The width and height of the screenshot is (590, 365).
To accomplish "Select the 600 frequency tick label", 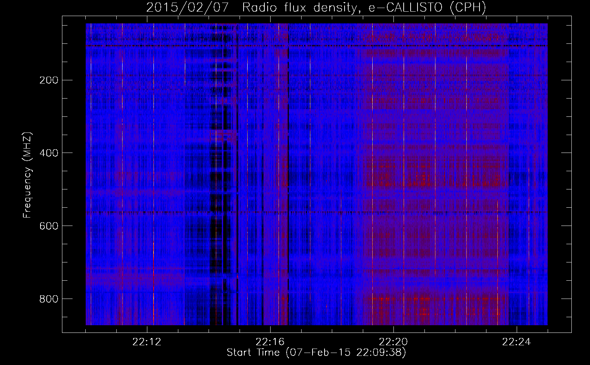I will (x=48, y=226).
